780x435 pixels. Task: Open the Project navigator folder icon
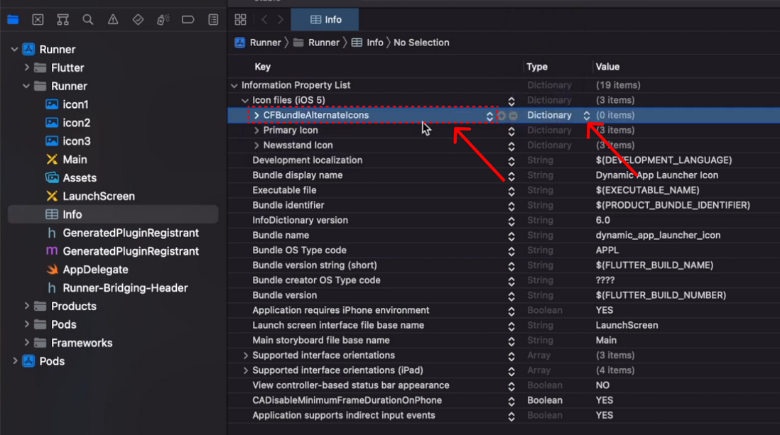[x=13, y=20]
